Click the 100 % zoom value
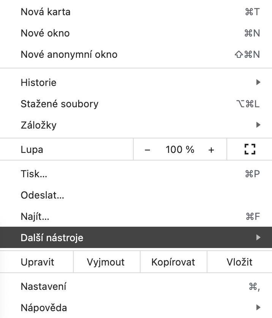272x318 pixels. pos(180,150)
